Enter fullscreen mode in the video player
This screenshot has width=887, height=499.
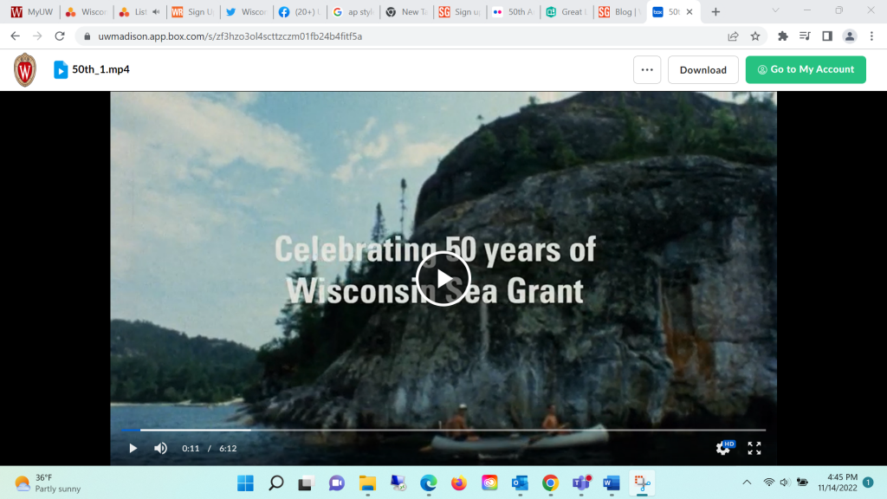[754, 448]
